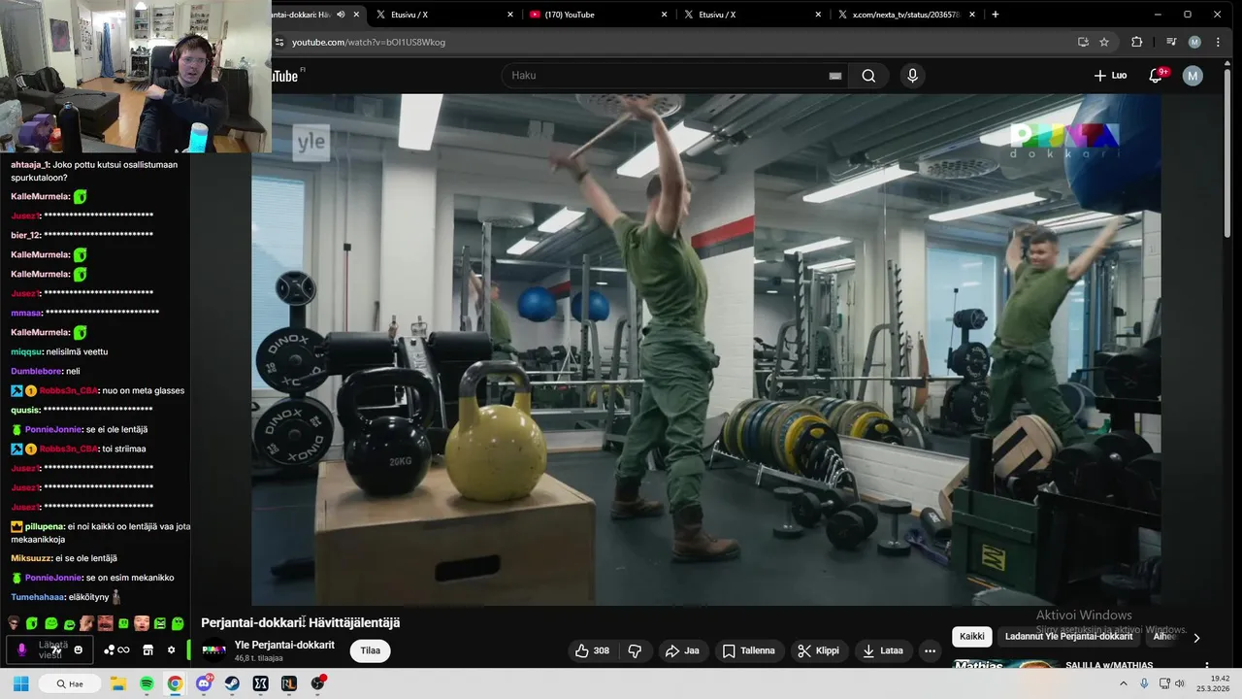1242x699 pixels.
Task: Click the YouTube address bar URL
Action: [369, 43]
